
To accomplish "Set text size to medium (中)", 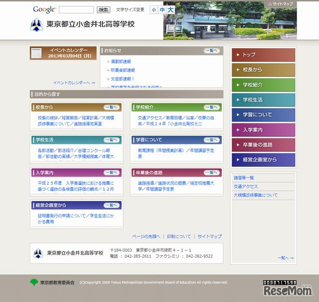I will [162, 10].
